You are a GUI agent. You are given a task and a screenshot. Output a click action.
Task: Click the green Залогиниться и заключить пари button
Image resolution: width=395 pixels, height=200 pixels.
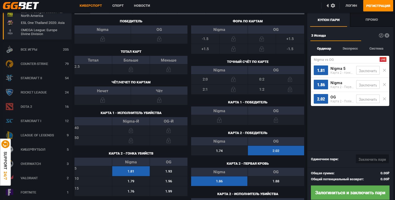[350, 193]
